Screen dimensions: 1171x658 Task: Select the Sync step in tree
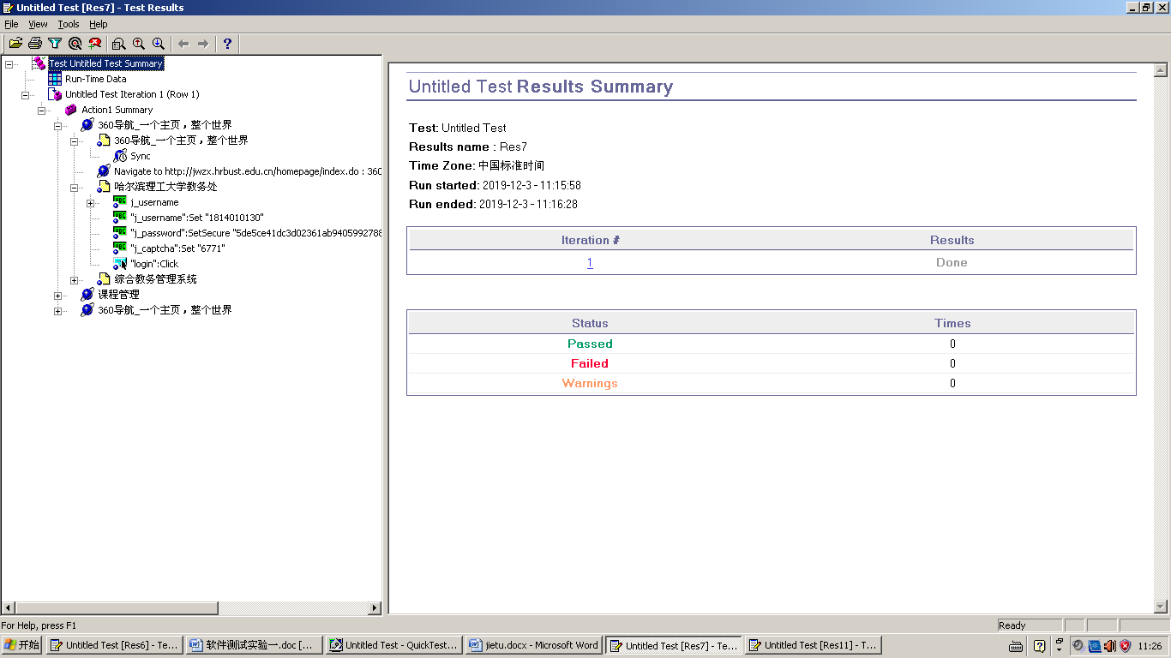(x=140, y=156)
